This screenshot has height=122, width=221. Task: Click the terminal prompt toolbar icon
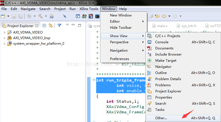point(78,16)
